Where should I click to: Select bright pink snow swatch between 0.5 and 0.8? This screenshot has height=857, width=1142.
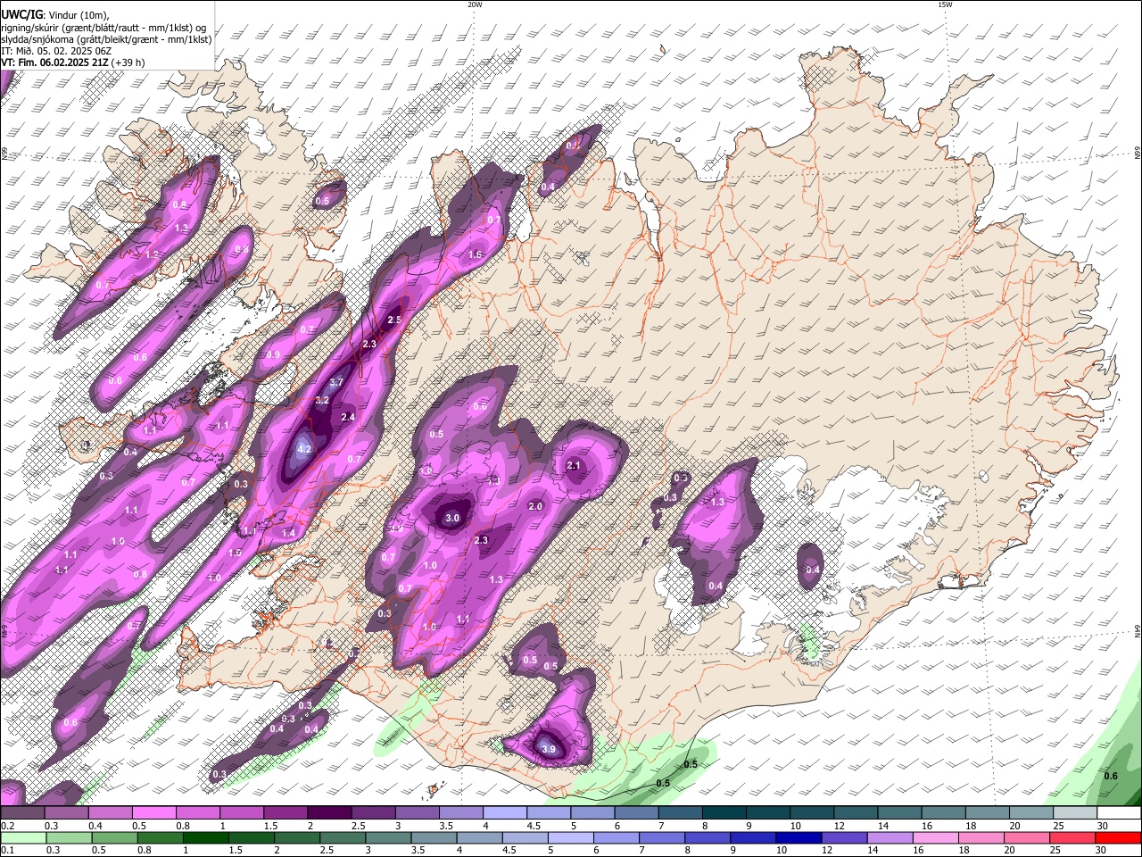[153, 813]
